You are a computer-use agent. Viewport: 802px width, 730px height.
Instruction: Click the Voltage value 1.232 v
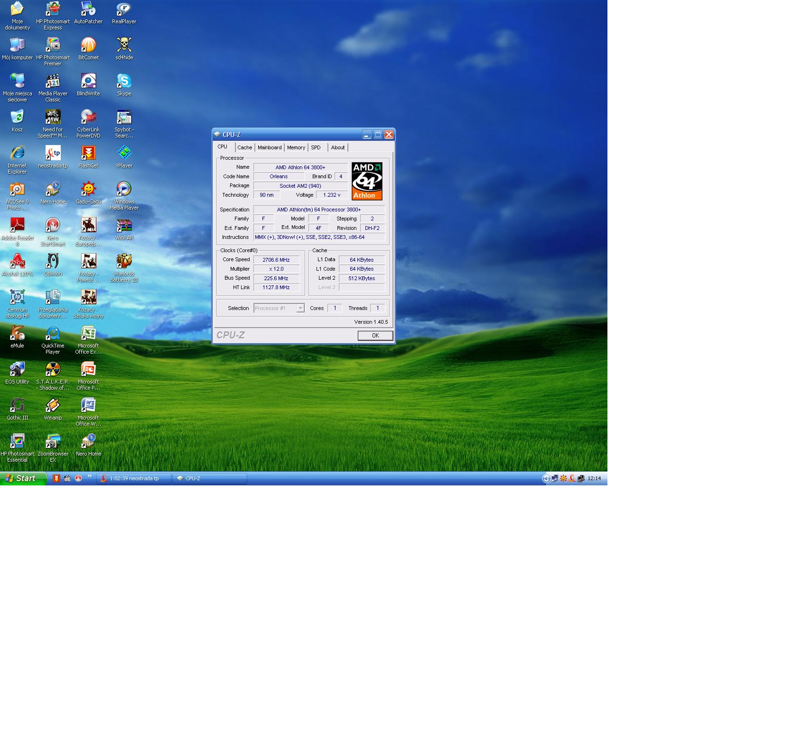(332, 195)
